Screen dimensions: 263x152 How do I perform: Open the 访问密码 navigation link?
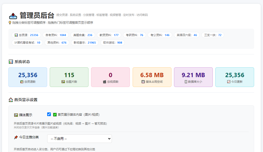142,15
